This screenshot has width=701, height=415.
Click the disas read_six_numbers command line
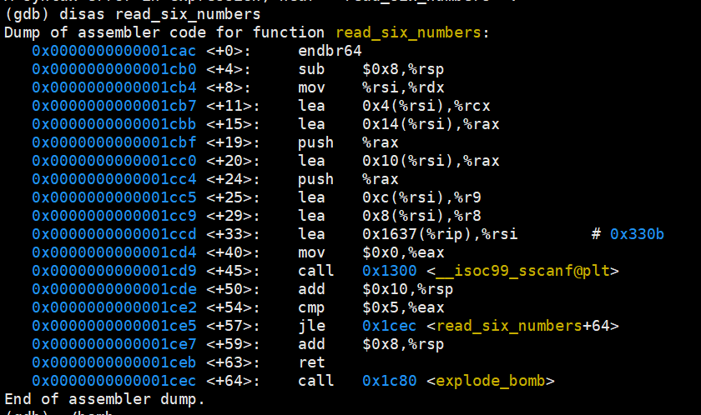[133, 14]
